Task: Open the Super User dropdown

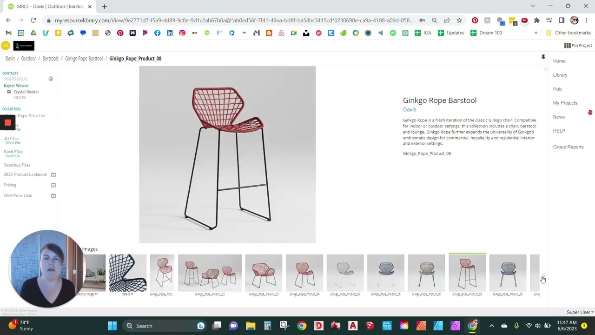Action: (580, 312)
